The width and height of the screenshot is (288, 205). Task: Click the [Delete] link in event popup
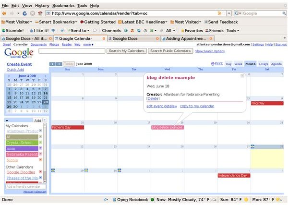coord(153,98)
